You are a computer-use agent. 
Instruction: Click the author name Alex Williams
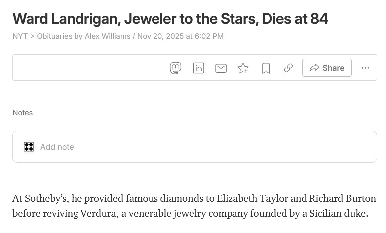[x=107, y=36]
